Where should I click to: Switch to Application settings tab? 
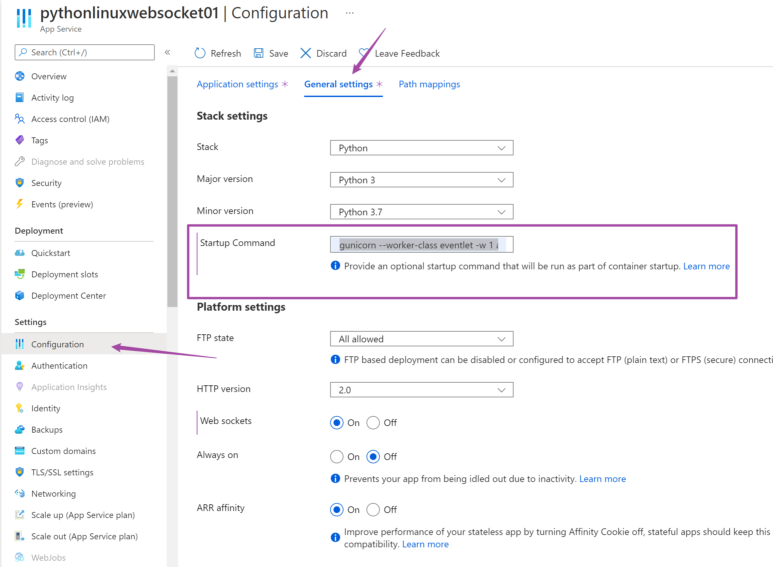[x=237, y=84]
